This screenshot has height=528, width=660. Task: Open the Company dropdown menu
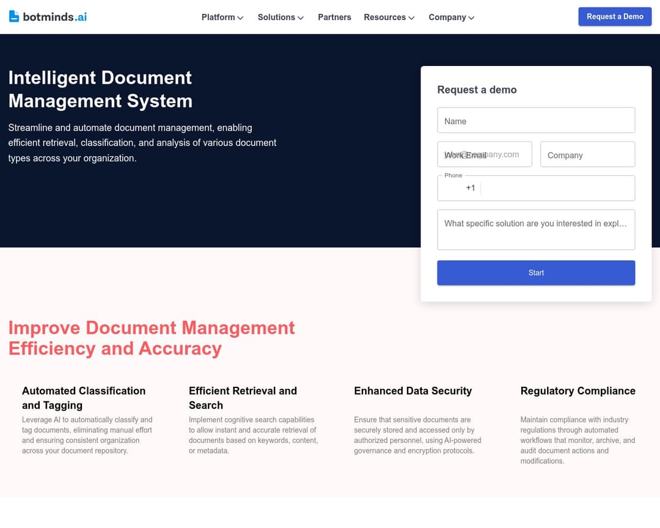(x=451, y=17)
